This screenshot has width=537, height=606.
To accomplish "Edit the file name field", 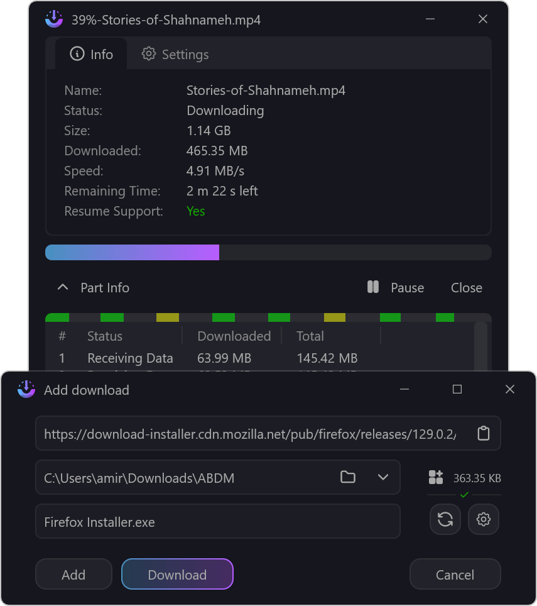I will [217, 522].
